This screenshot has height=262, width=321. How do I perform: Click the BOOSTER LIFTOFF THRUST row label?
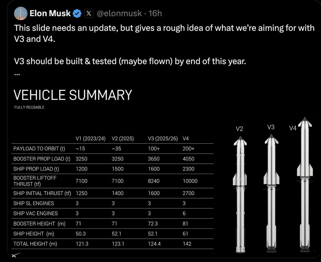pos(35,181)
